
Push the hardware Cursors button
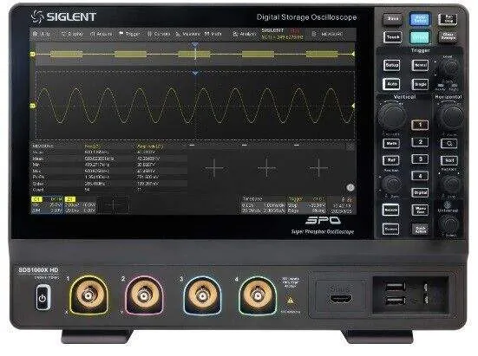pyautogui.click(x=391, y=229)
